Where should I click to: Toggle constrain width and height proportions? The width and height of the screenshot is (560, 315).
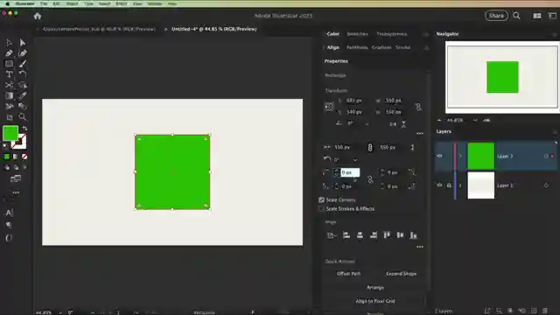418,107
